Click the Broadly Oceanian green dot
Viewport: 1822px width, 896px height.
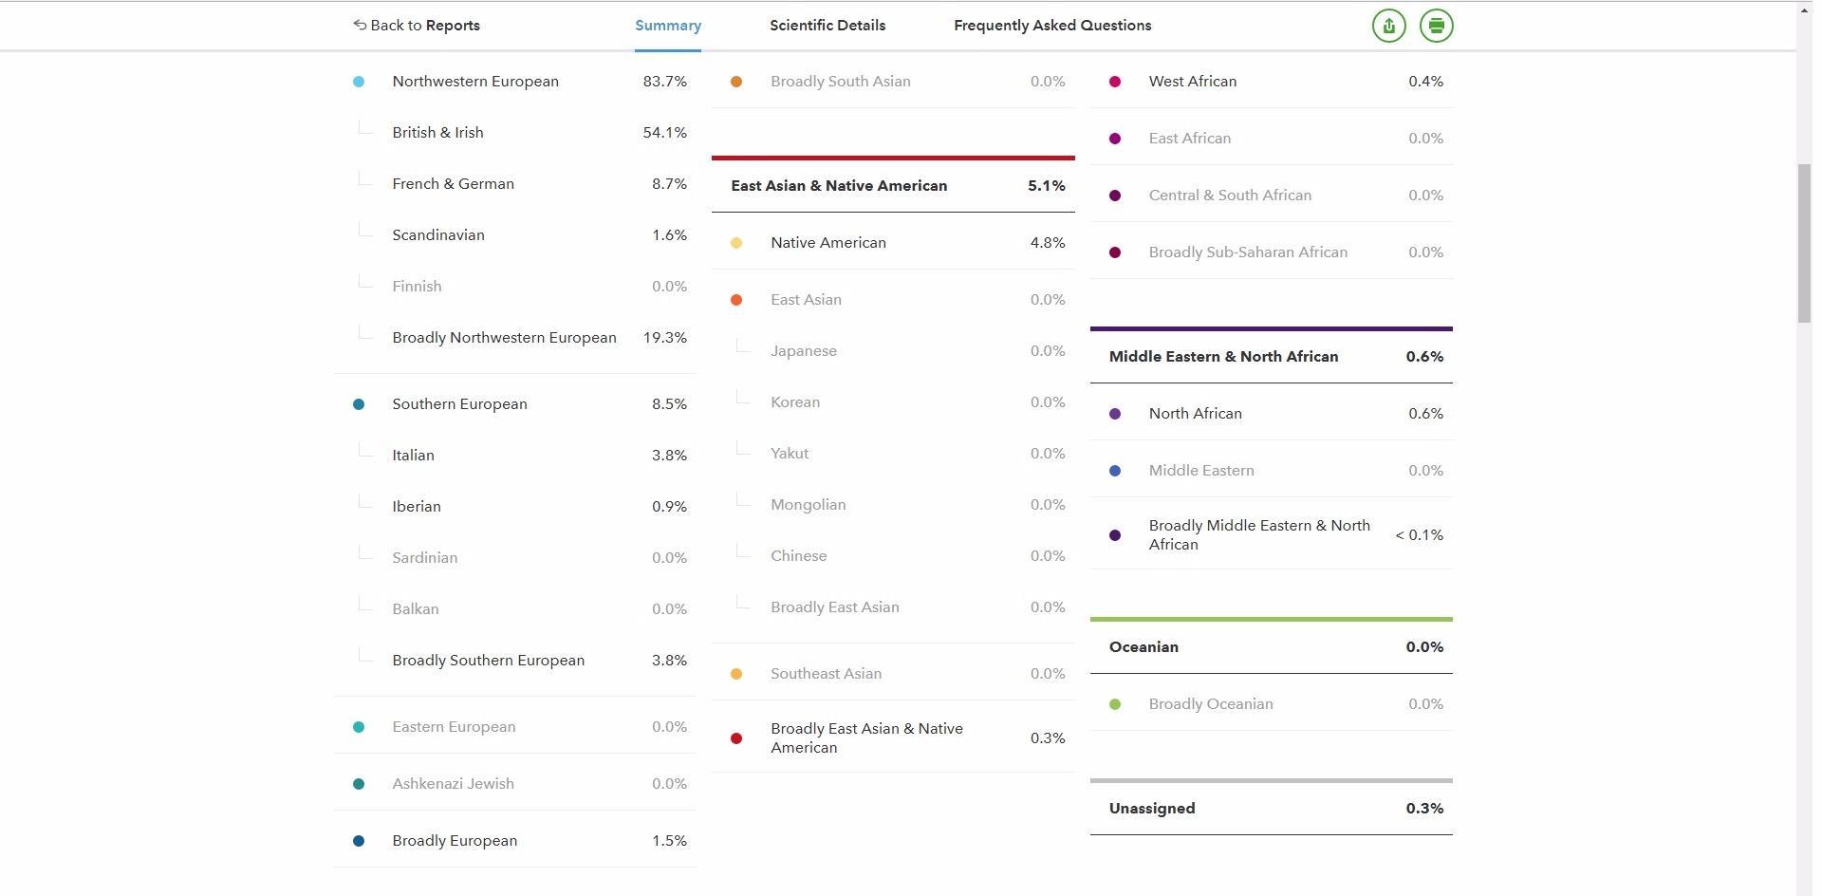(1115, 703)
